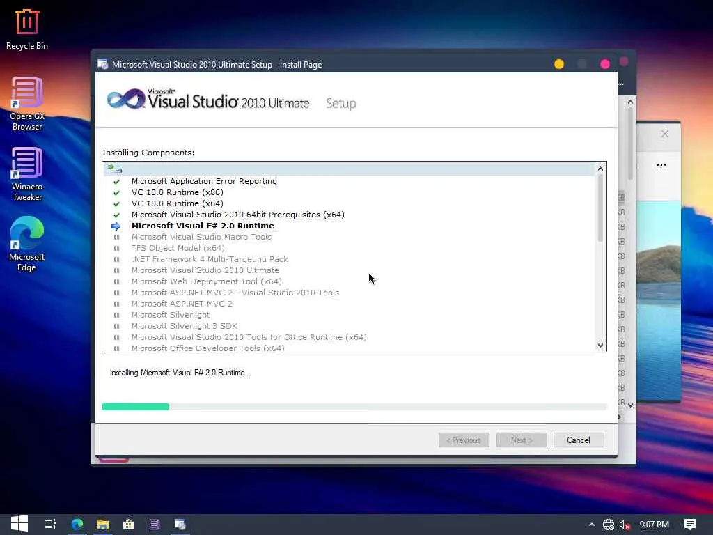Image resolution: width=713 pixels, height=535 pixels.
Task: Click the muted volume tray icon
Action: [x=625, y=525]
